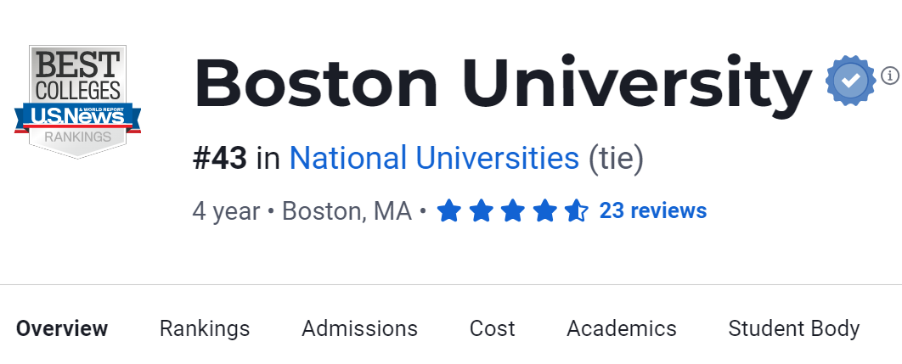Switch to the Rankings tab

(x=205, y=328)
